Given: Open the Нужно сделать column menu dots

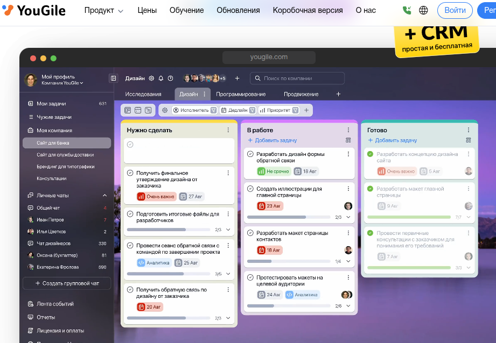Looking at the screenshot, I should point(228,130).
